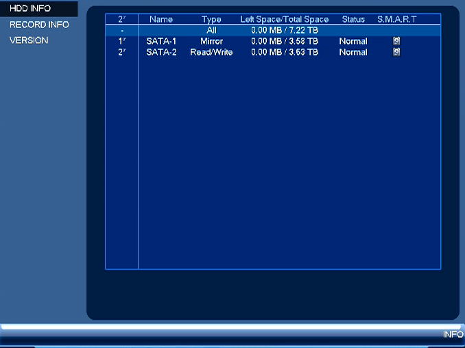Click the Status column header

coord(353,19)
